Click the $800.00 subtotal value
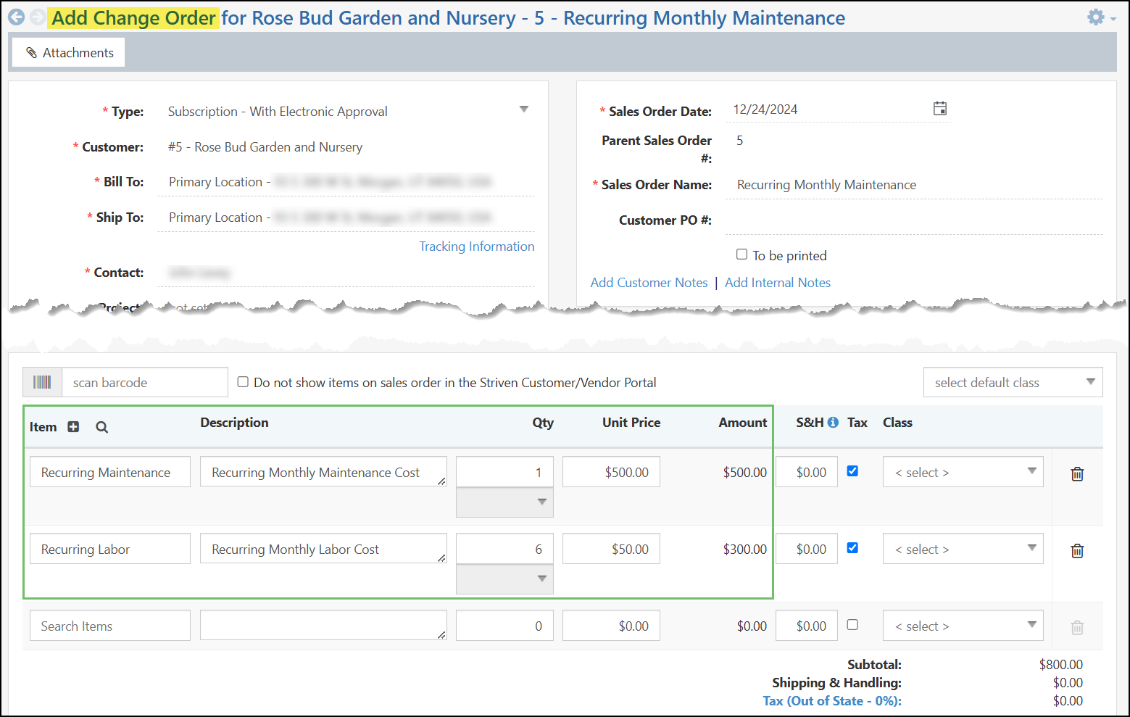The width and height of the screenshot is (1130, 717). tap(1060, 665)
